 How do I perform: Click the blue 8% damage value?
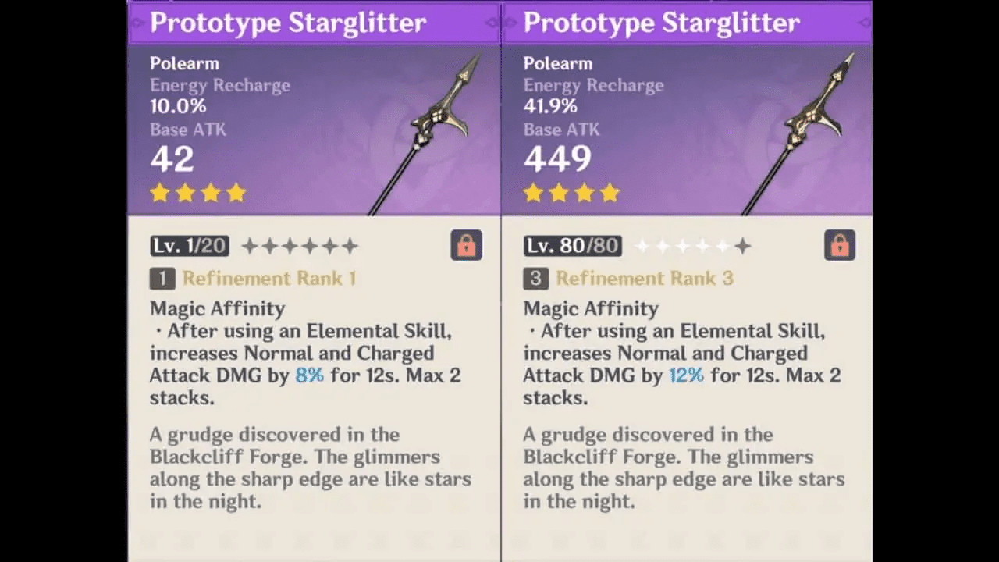pyautogui.click(x=309, y=375)
